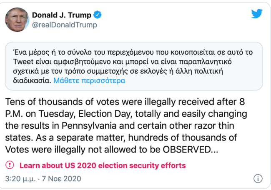The width and height of the screenshot is (271, 190).
Task: Click the 7 Νοε 2020 date
Action: pyautogui.click(x=61, y=179)
